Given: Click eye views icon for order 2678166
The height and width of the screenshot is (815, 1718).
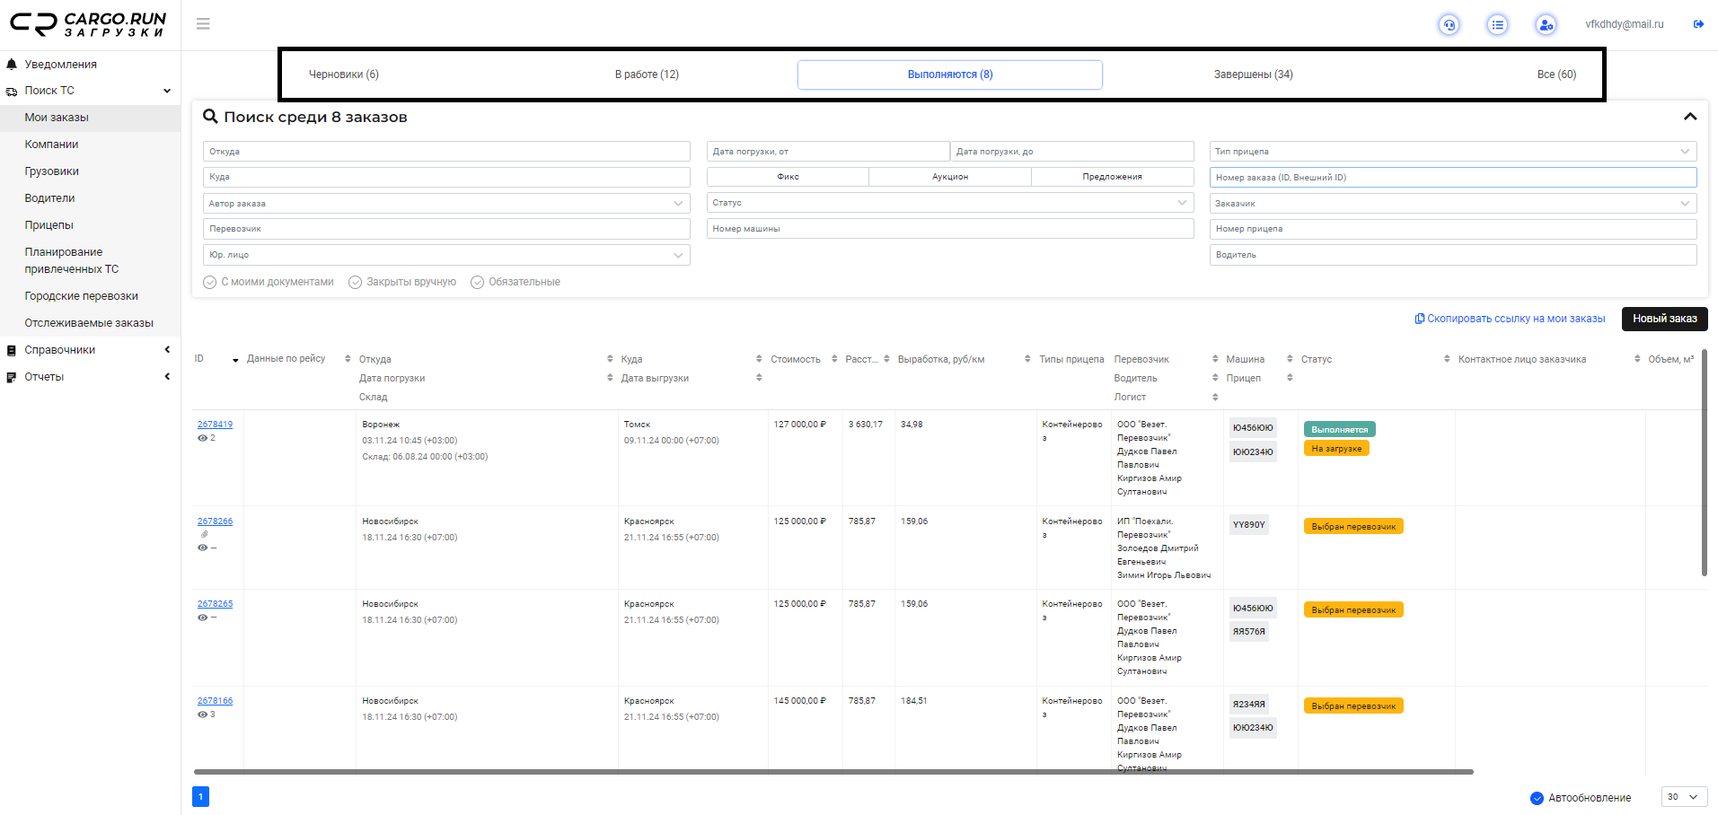Looking at the screenshot, I should [x=202, y=714].
